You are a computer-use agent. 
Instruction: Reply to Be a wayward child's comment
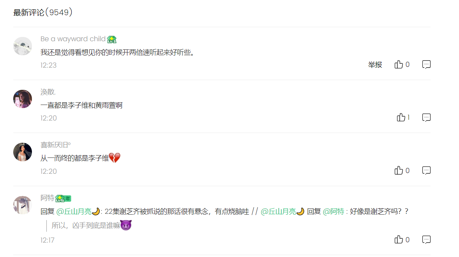click(426, 64)
